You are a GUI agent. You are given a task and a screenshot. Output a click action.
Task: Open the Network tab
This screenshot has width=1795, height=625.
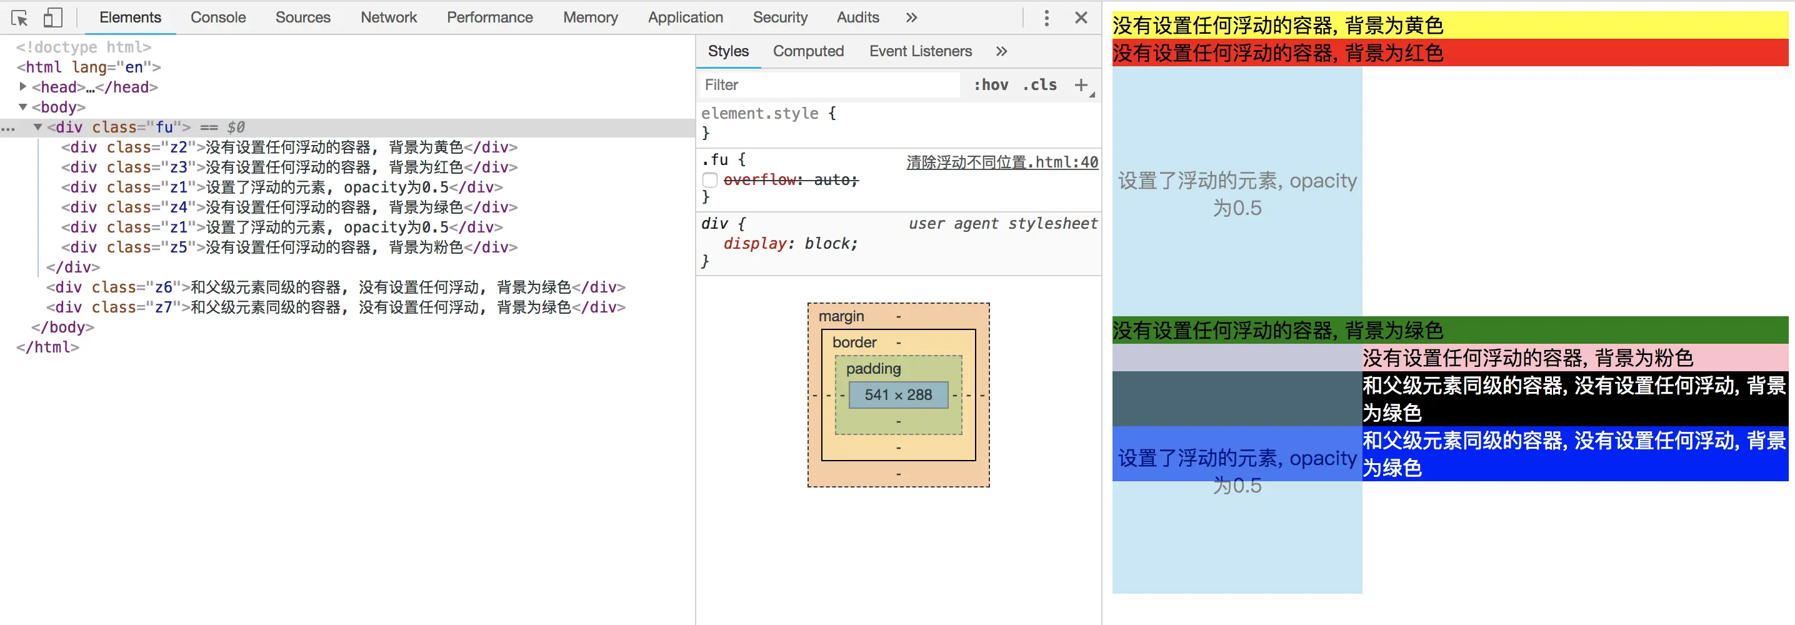(x=389, y=17)
